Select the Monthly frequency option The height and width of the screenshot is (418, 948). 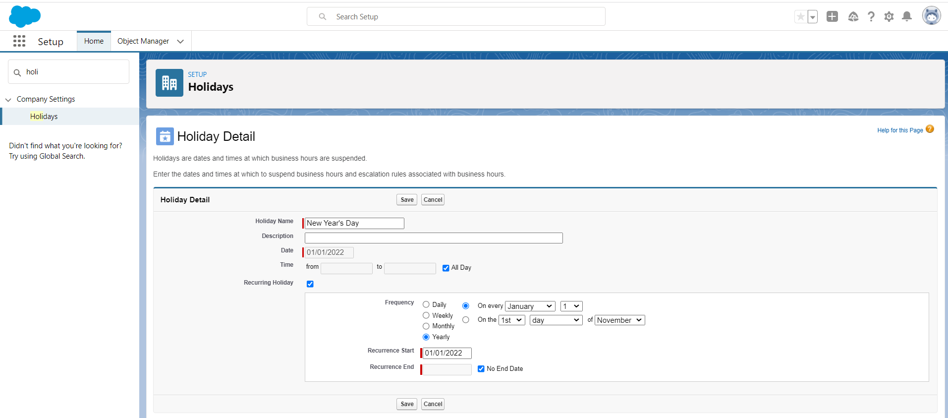pyautogui.click(x=426, y=326)
